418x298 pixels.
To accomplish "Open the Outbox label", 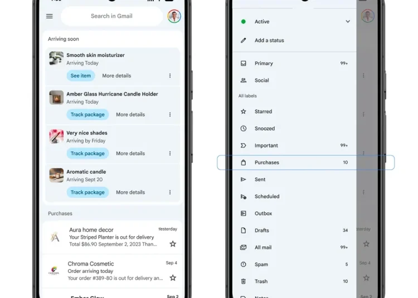I will pyautogui.click(x=264, y=213).
